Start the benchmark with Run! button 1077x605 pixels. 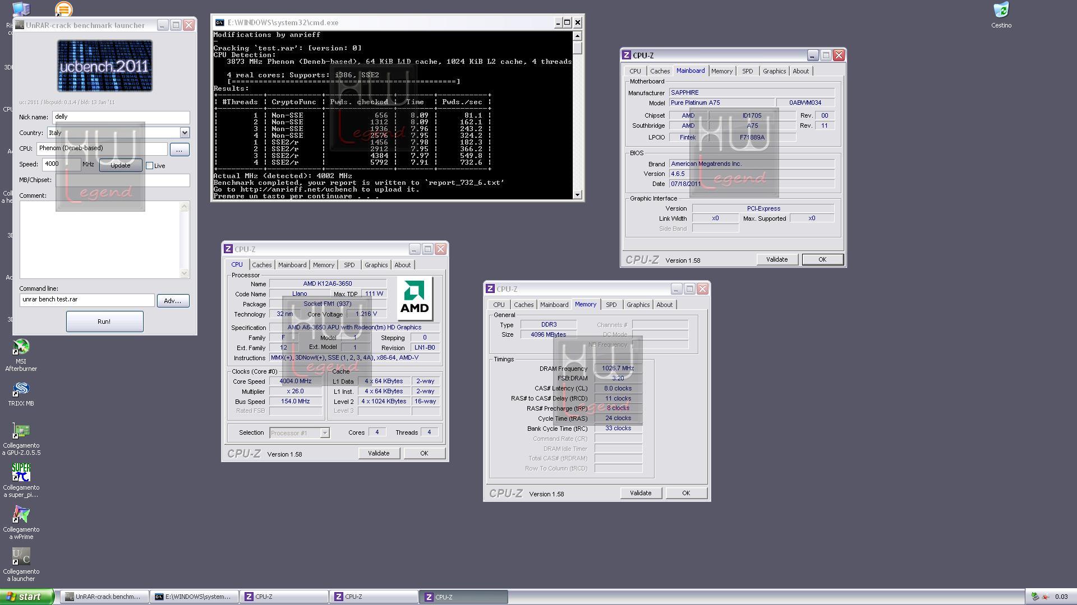point(104,322)
